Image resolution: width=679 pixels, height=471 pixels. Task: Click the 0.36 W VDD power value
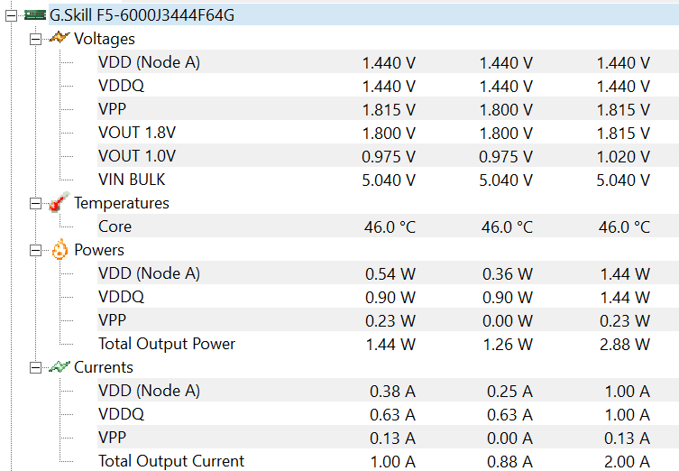click(x=508, y=273)
